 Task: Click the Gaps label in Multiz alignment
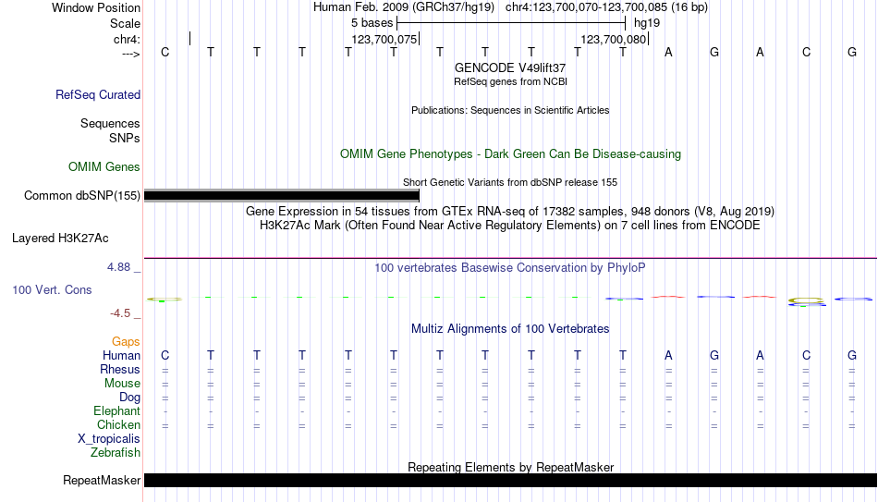[126, 341]
